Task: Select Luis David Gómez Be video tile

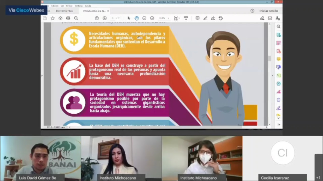Action: (40, 158)
